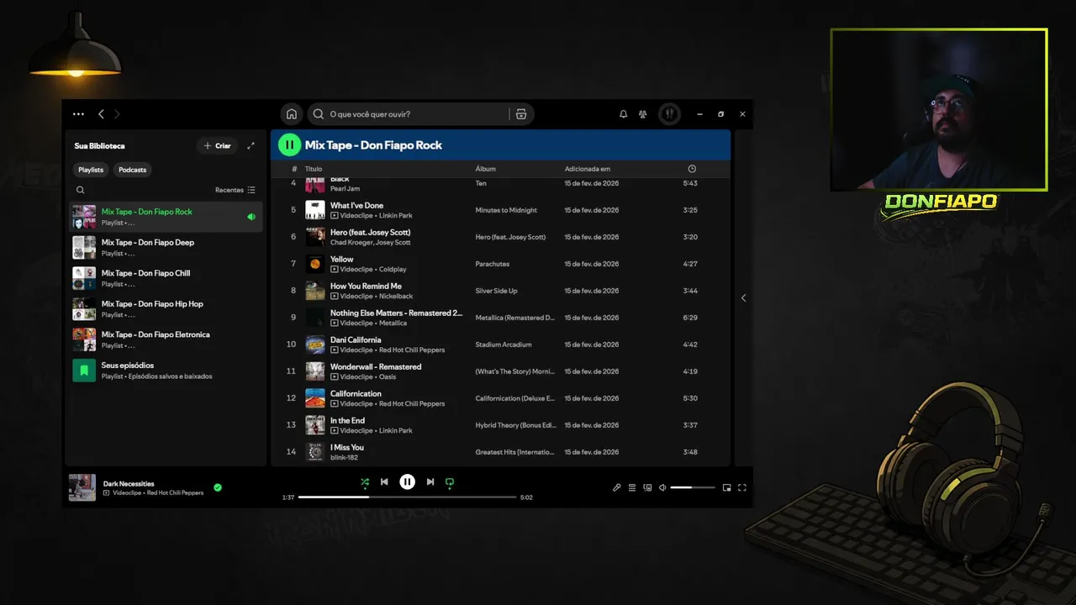Open the Recentes sort dropdown
The image size is (1076, 605).
(235, 190)
